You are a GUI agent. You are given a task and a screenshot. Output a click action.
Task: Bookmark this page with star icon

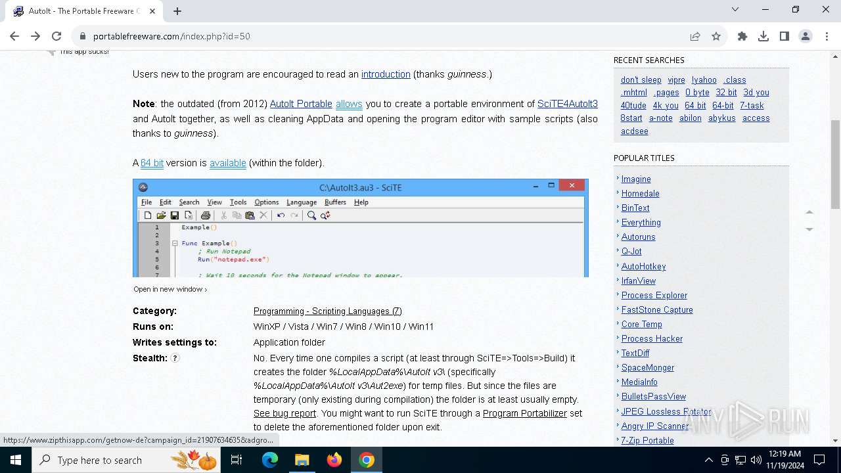[716, 36]
